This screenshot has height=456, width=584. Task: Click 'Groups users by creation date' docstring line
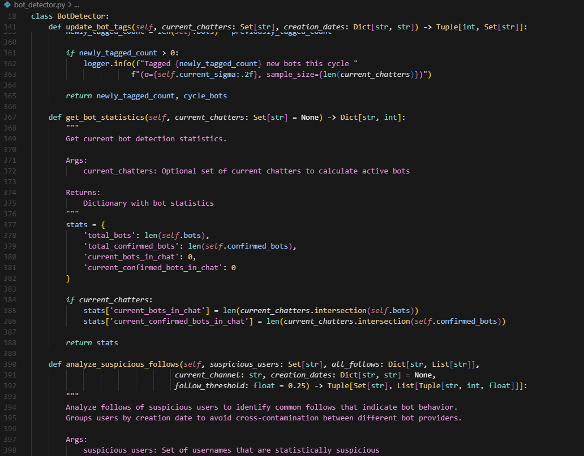[264, 418]
